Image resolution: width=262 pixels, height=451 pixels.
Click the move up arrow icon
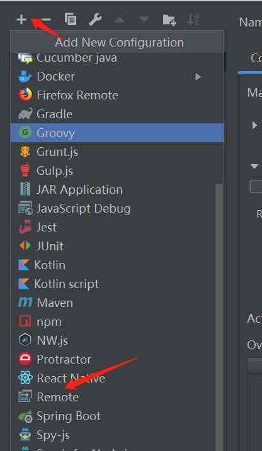click(x=120, y=20)
